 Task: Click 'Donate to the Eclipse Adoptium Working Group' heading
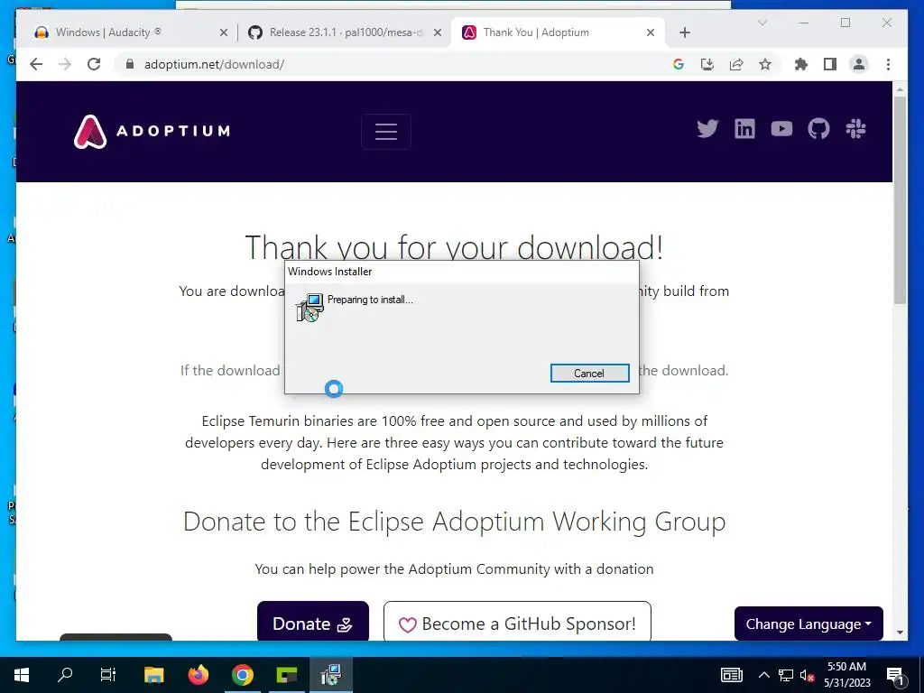(455, 522)
